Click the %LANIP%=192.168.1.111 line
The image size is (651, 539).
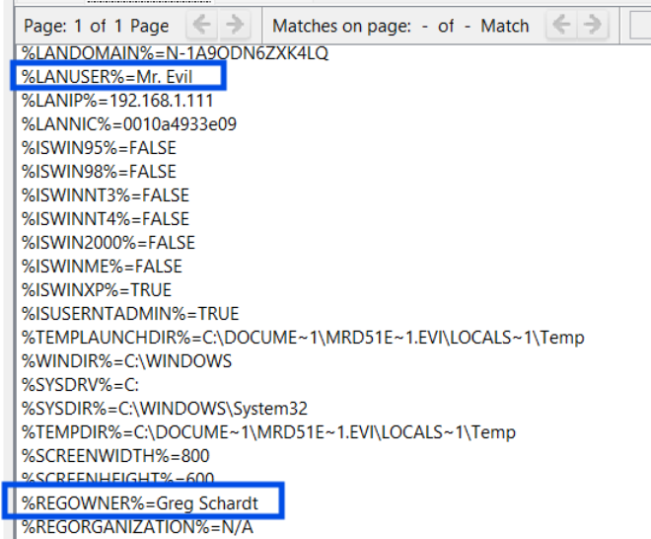(x=117, y=101)
